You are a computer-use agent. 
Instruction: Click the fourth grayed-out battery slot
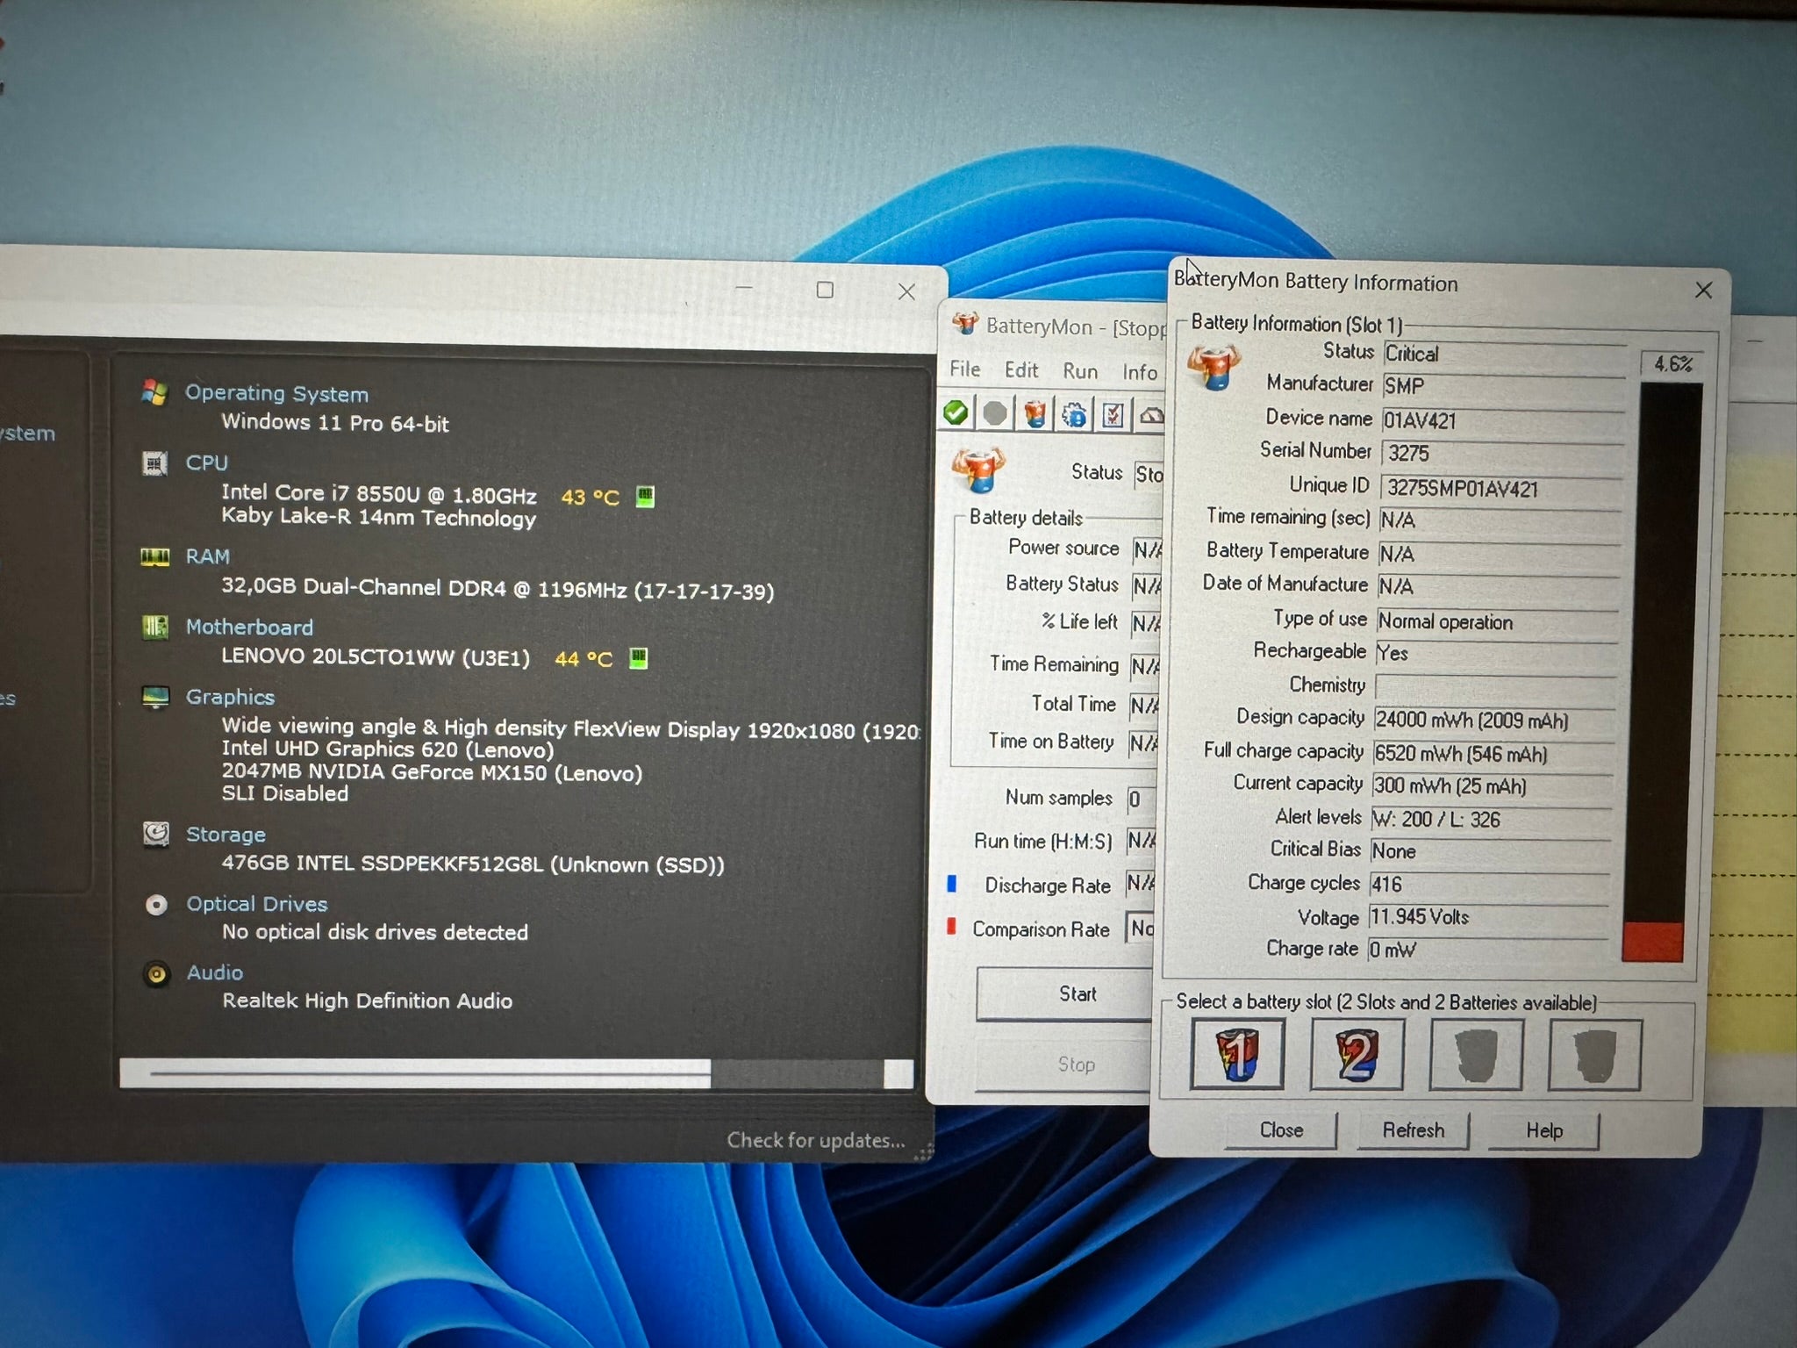1594,1056
